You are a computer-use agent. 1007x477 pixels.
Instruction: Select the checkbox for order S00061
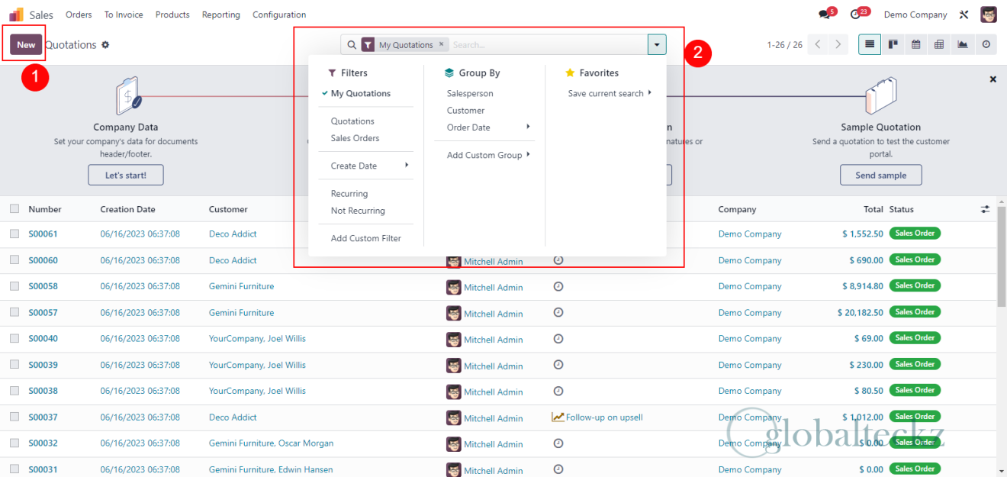pyautogui.click(x=14, y=234)
